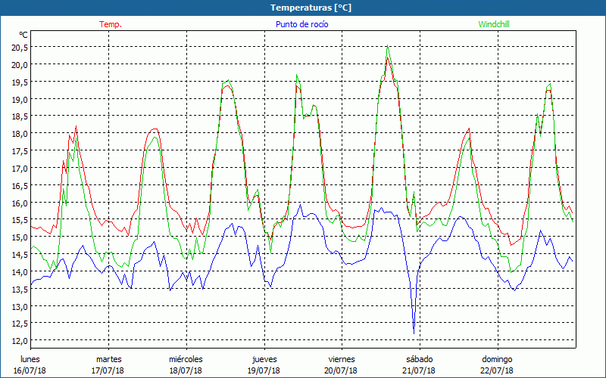Click the 13,0 y-axis value
The width and height of the screenshot is (606, 378).
tap(20, 307)
